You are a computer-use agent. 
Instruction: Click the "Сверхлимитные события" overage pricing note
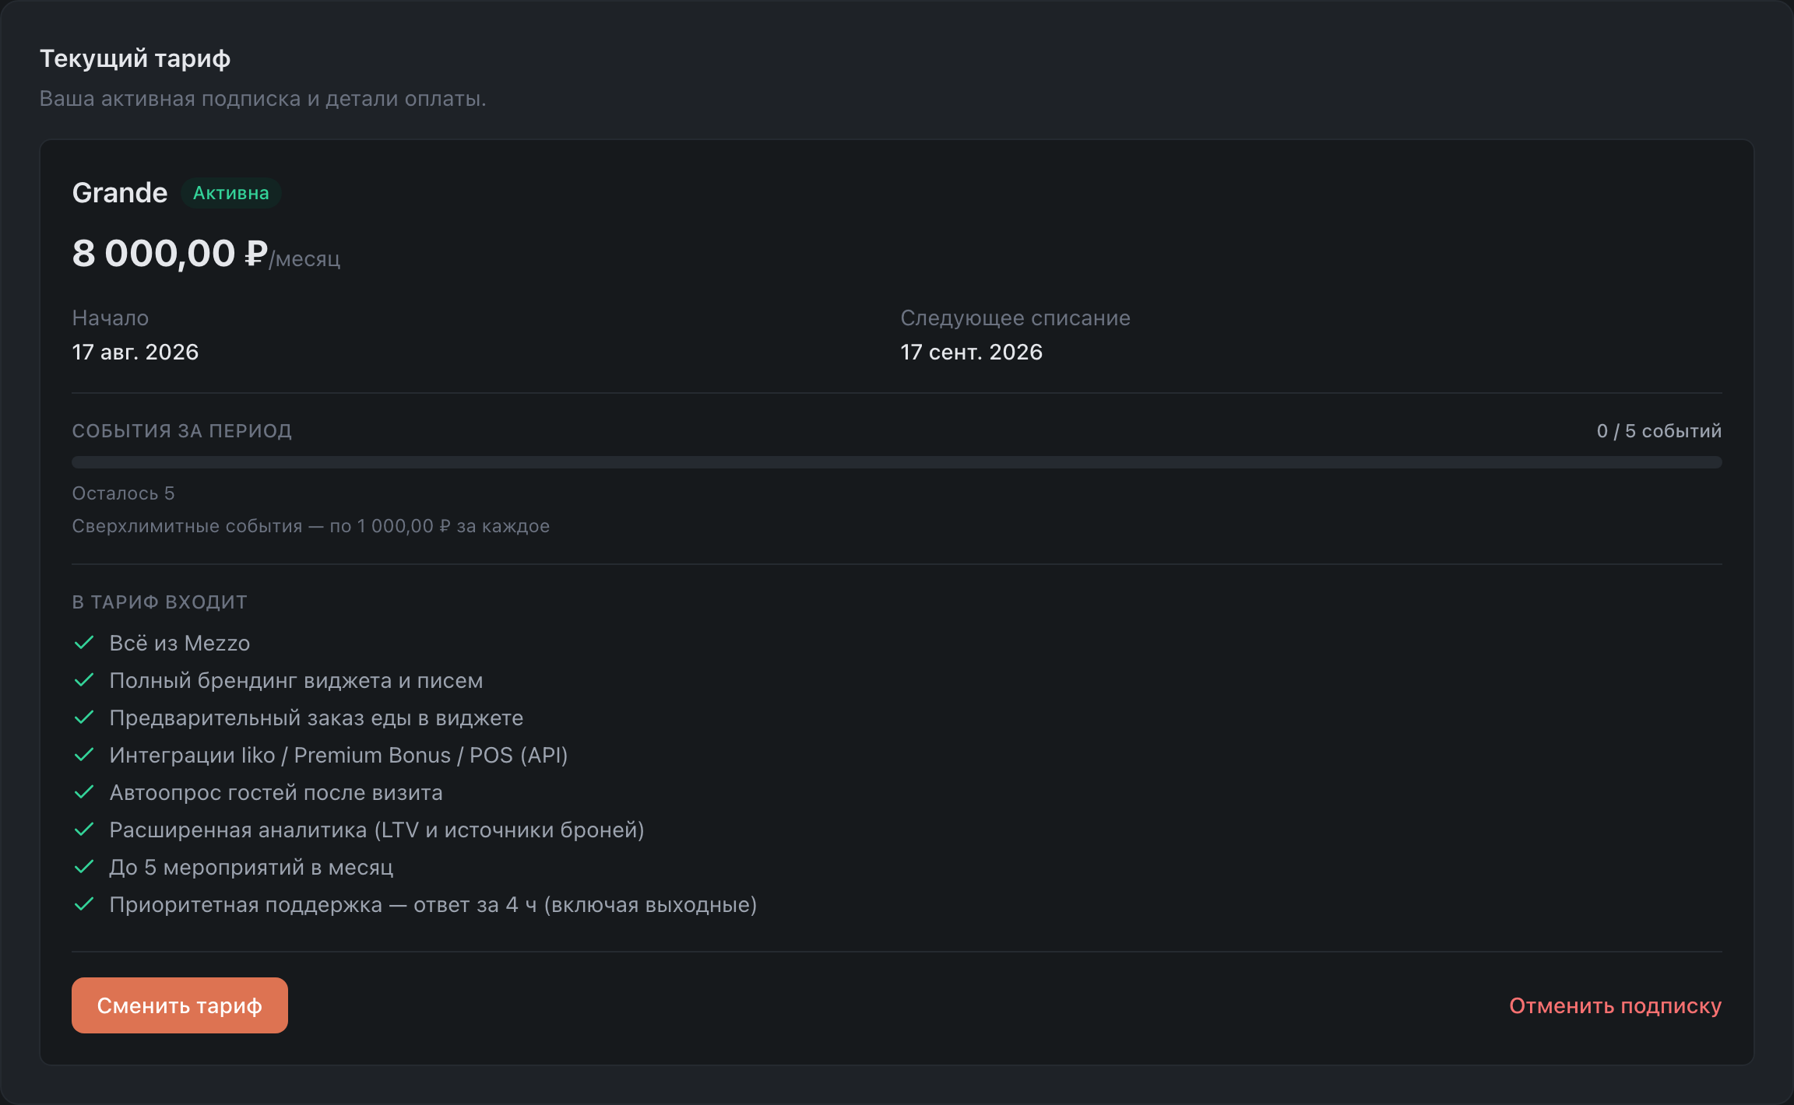(x=311, y=526)
